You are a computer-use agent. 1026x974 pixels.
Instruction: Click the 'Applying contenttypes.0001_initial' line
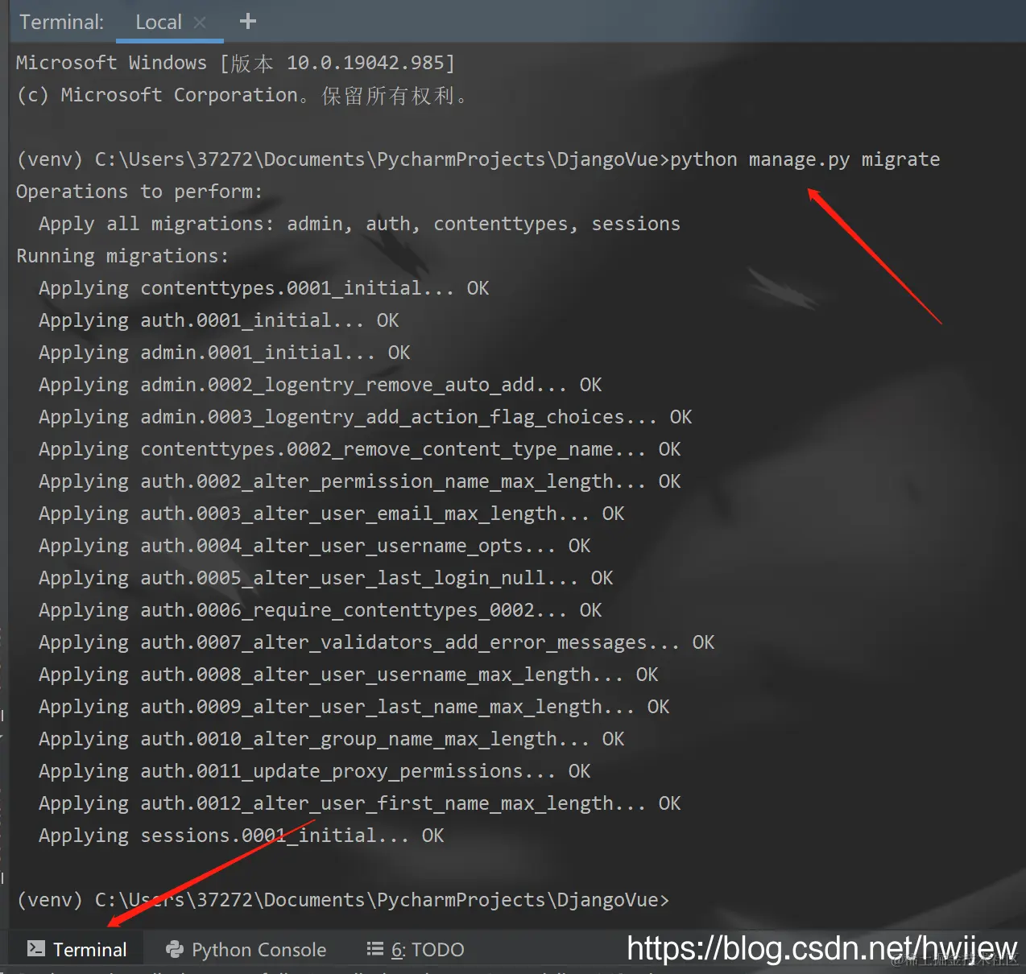263,288
